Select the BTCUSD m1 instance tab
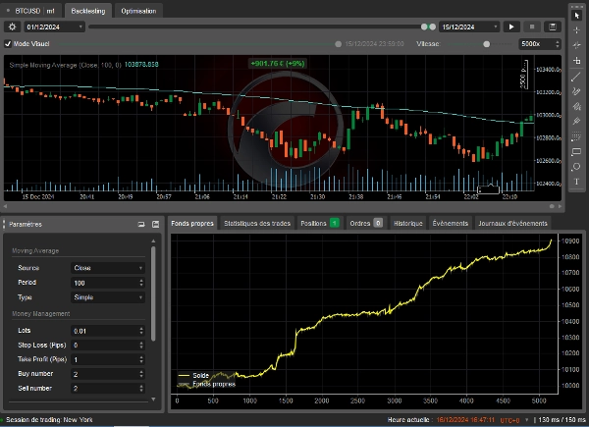This screenshot has width=589, height=427. click(x=31, y=11)
